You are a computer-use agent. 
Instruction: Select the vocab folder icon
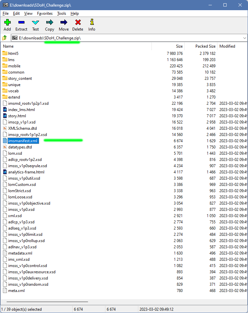[x=5, y=91]
